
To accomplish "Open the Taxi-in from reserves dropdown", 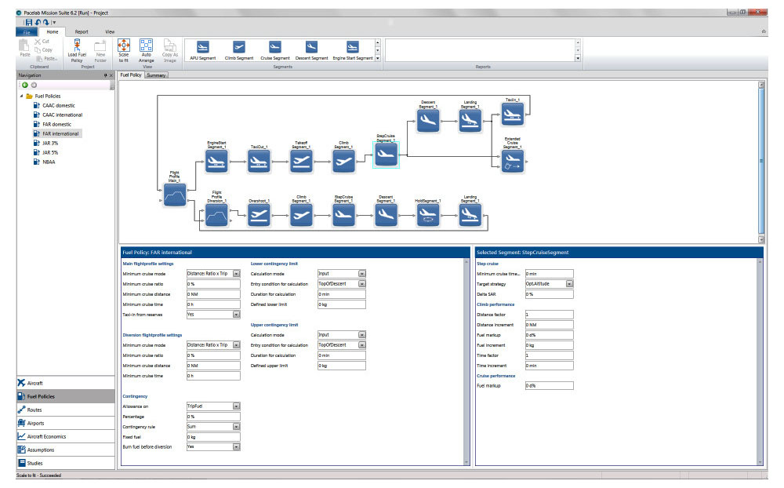I will point(237,315).
